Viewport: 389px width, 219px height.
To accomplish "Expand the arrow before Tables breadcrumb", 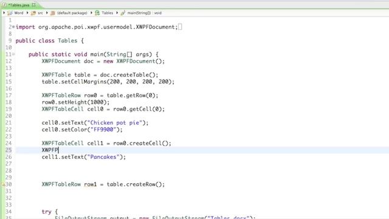I will pyautogui.click(x=91, y=13).
